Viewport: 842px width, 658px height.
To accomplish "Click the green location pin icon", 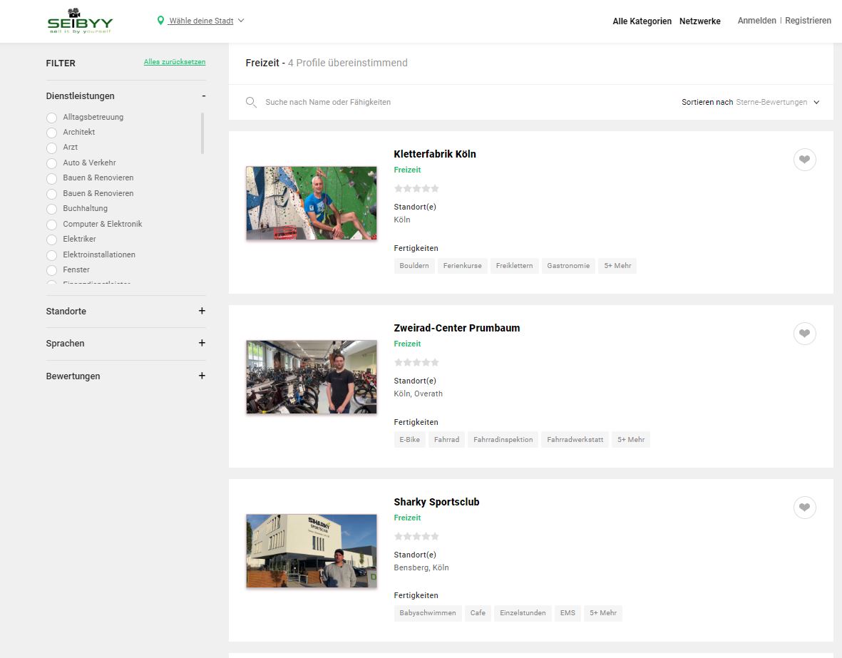I will coord(160,21).
